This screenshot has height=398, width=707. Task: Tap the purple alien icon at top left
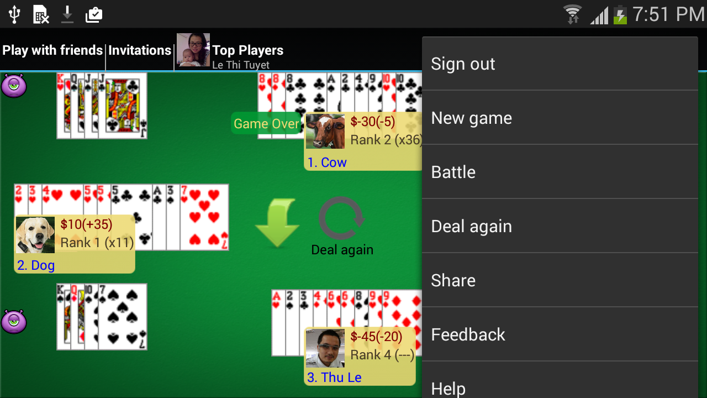(14, 86)
